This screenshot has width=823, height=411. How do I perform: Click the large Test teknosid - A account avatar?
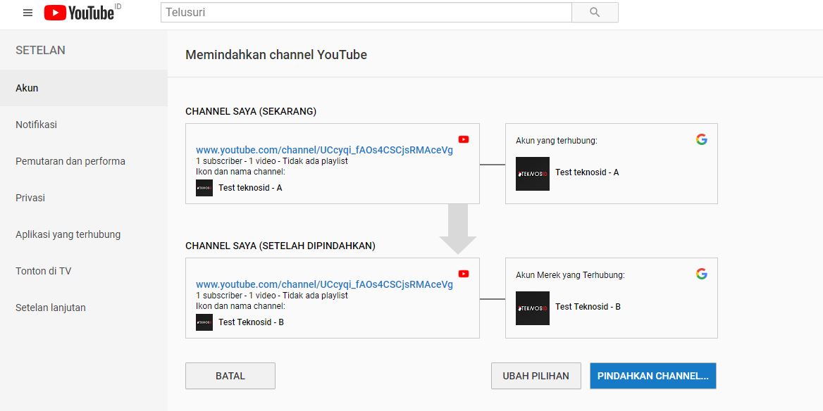[x=533, y=174]
